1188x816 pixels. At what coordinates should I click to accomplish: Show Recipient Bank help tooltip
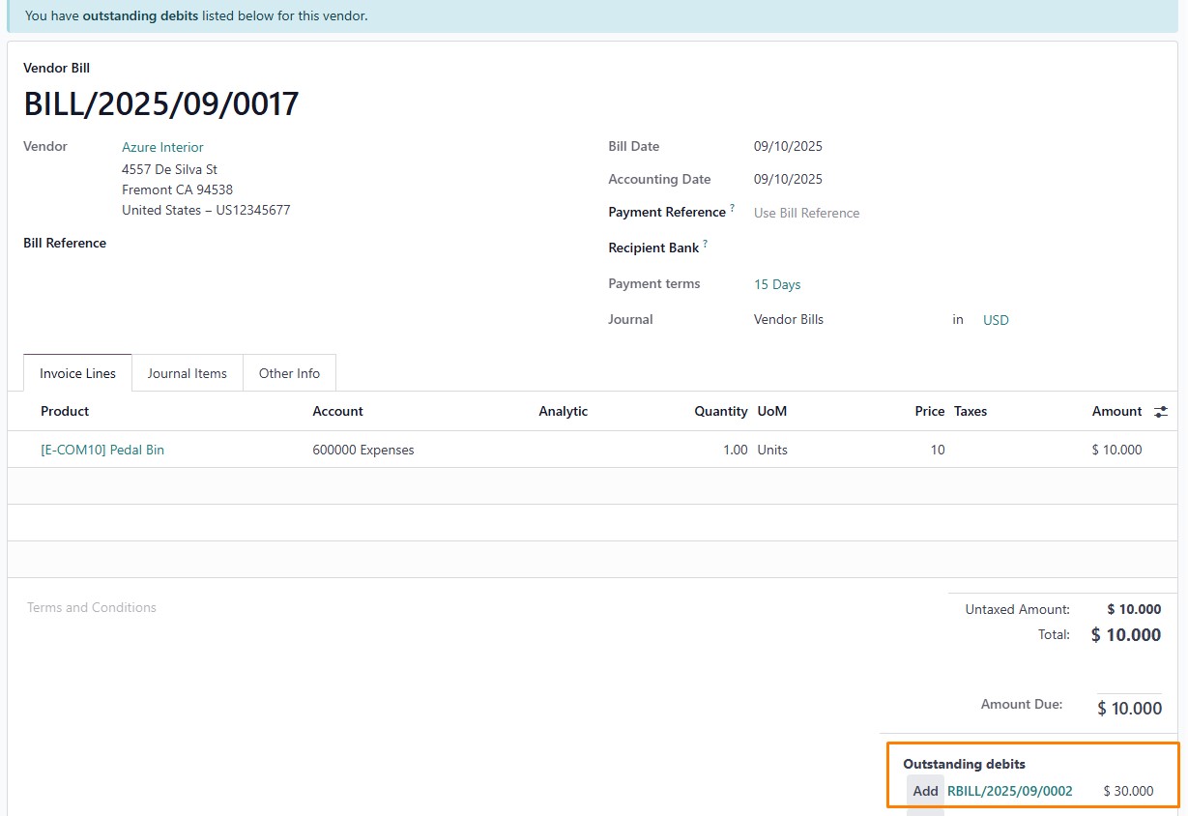(705, 244)
